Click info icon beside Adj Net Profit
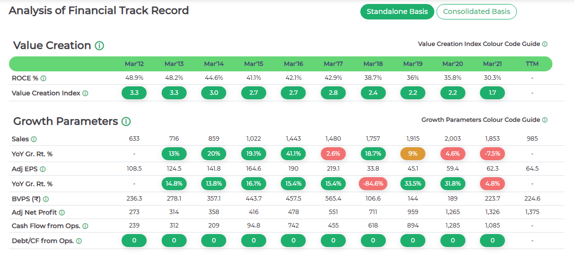Image resolution: width=574 pixels, height=258 pixels. [62, 213]
